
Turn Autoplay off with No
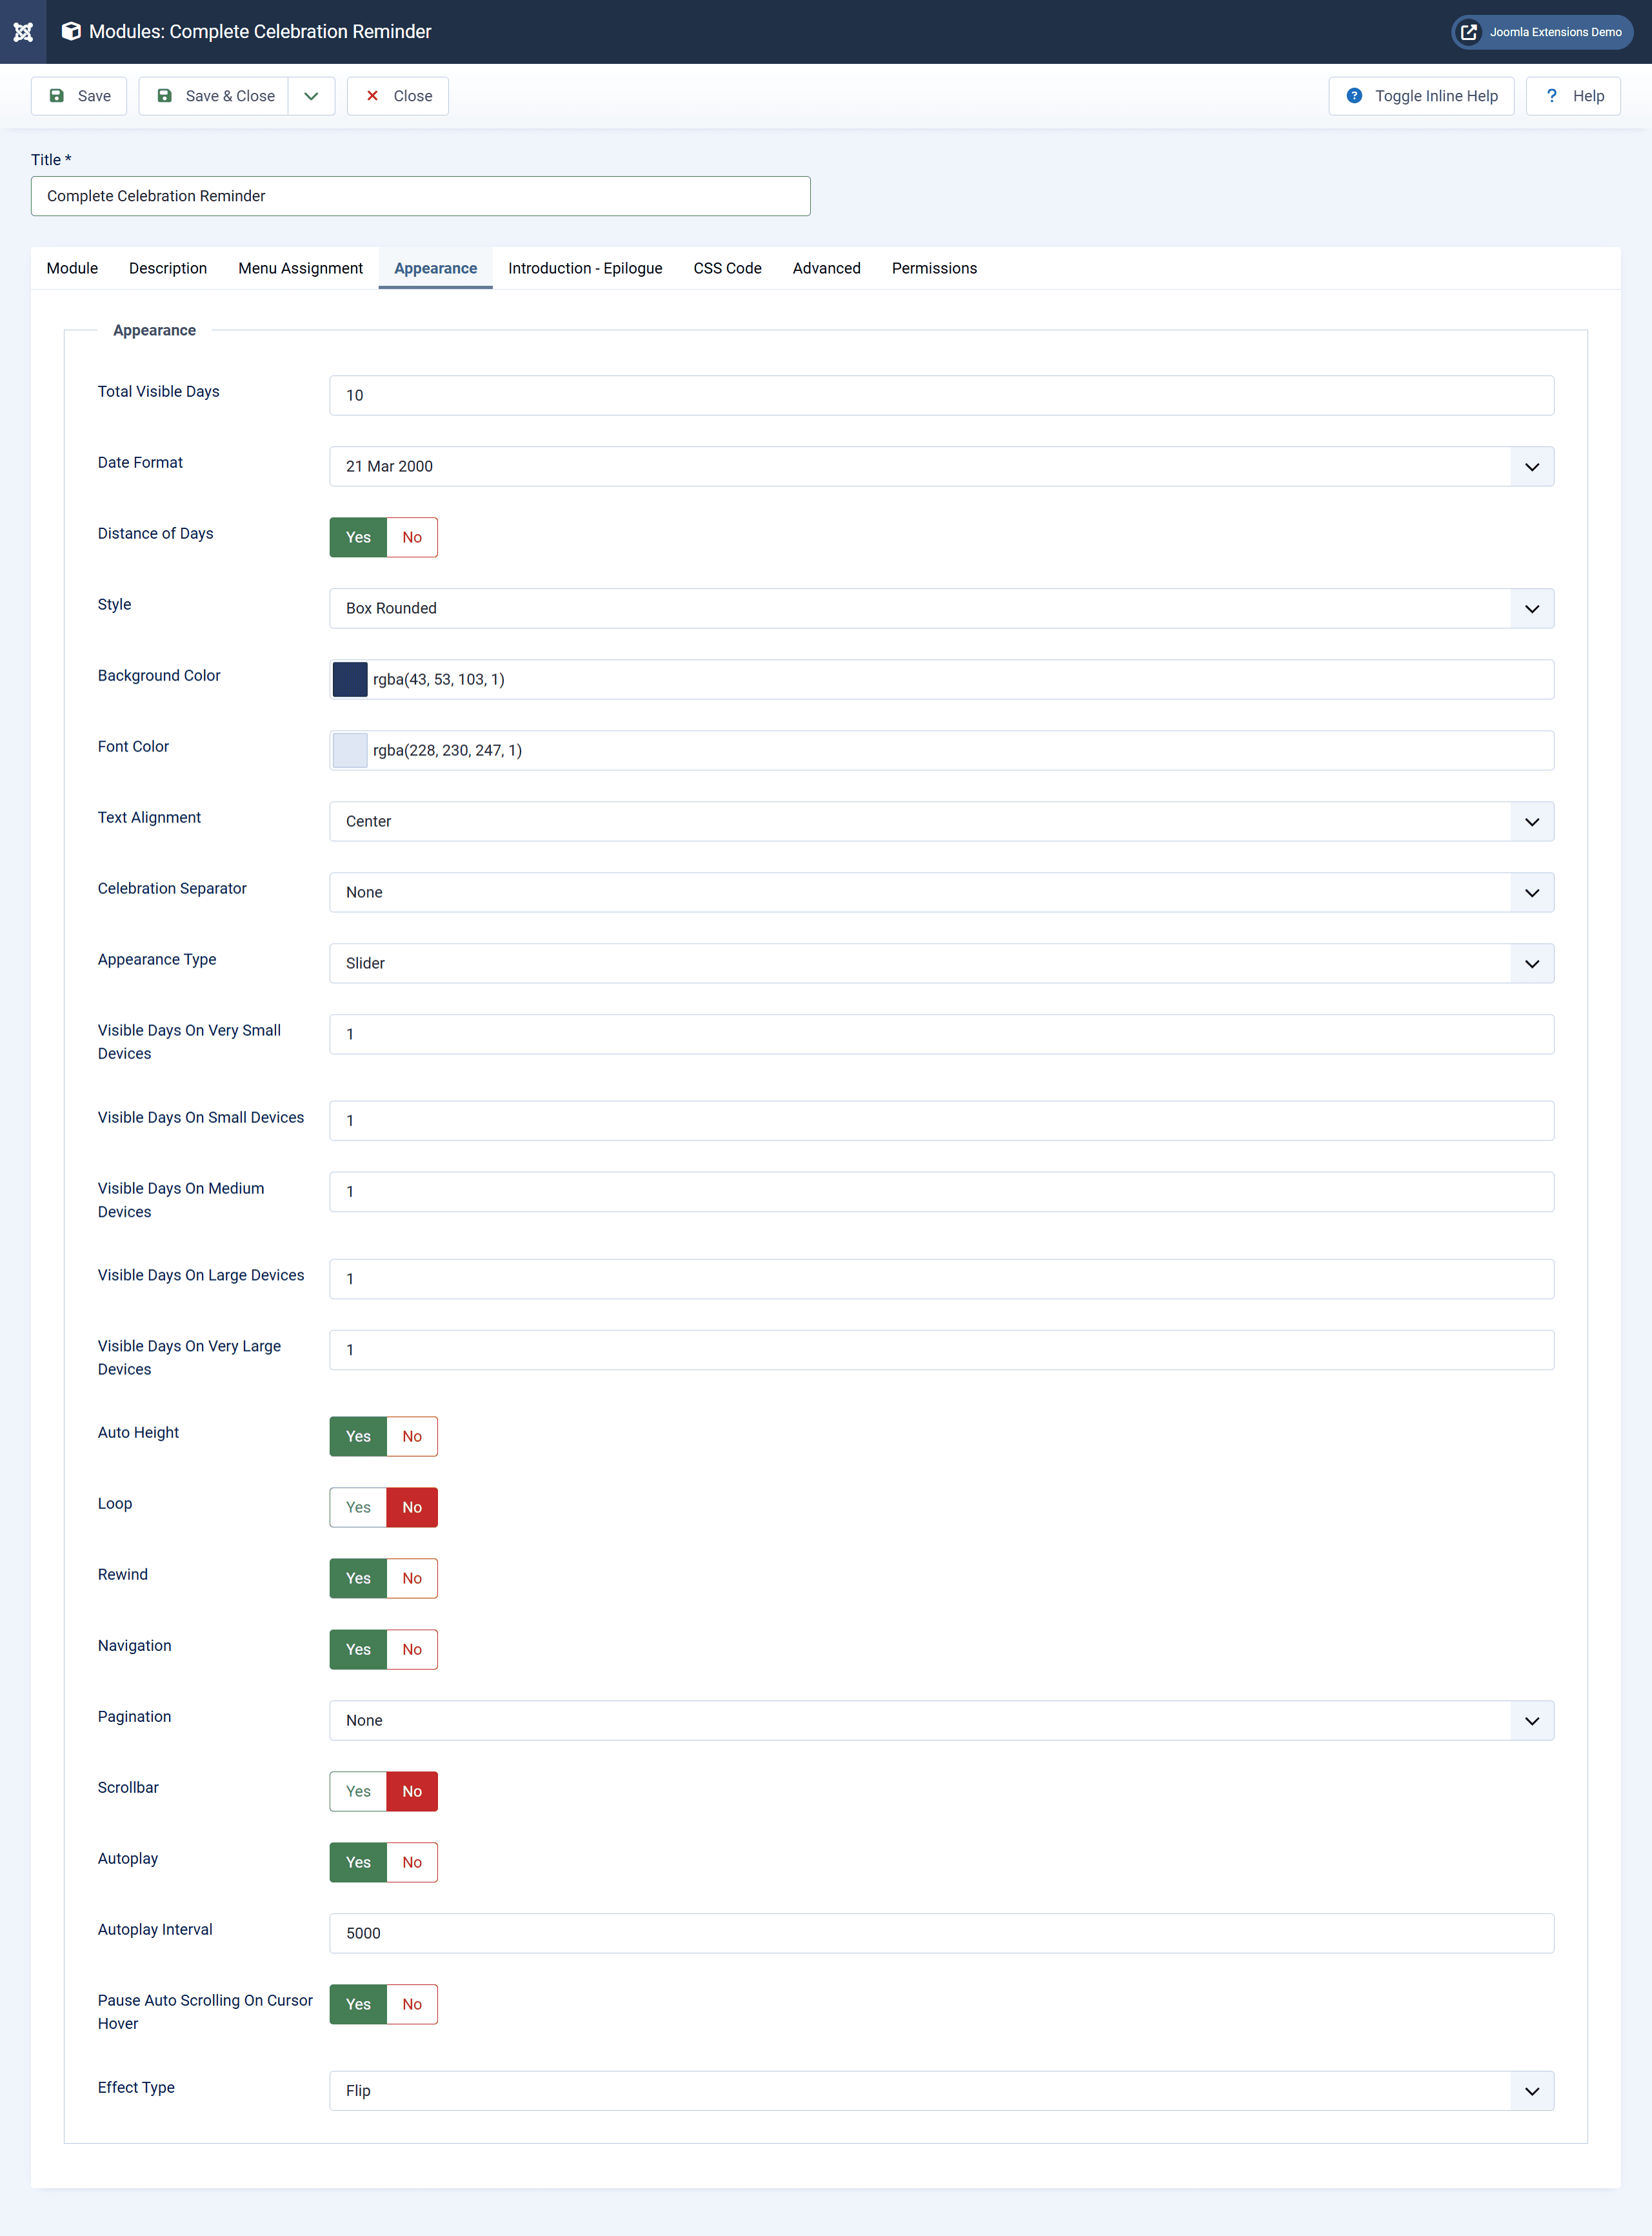coord(412,1862)
